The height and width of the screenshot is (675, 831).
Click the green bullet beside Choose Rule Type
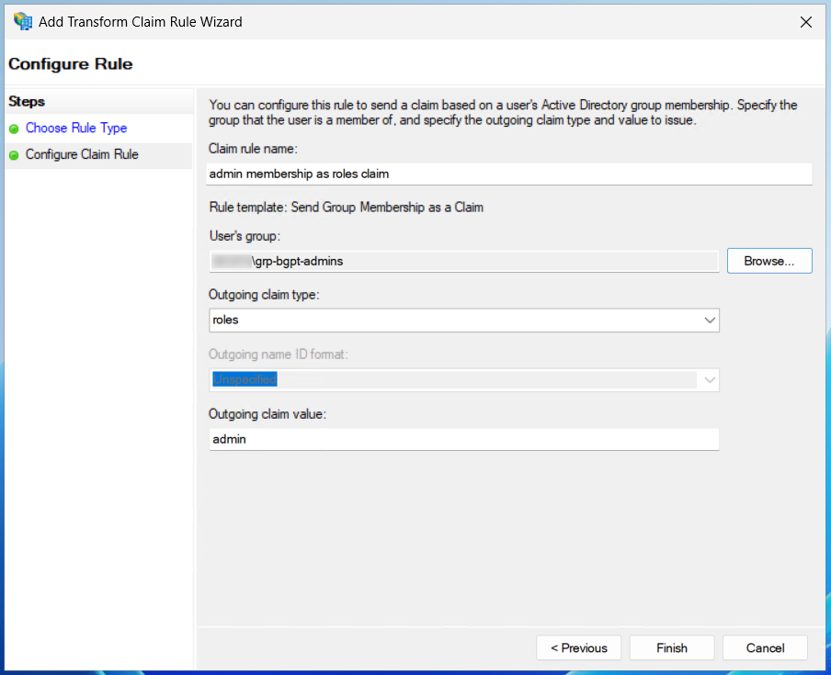click(x=15, y=129)
